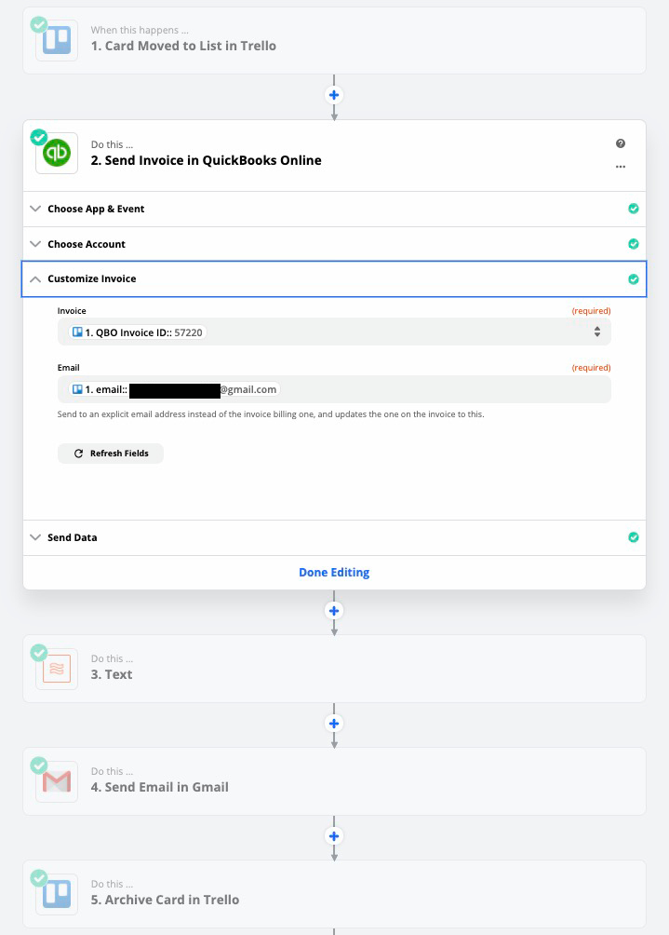
Task: Open step 3. Text
Action: coord(334,669)
